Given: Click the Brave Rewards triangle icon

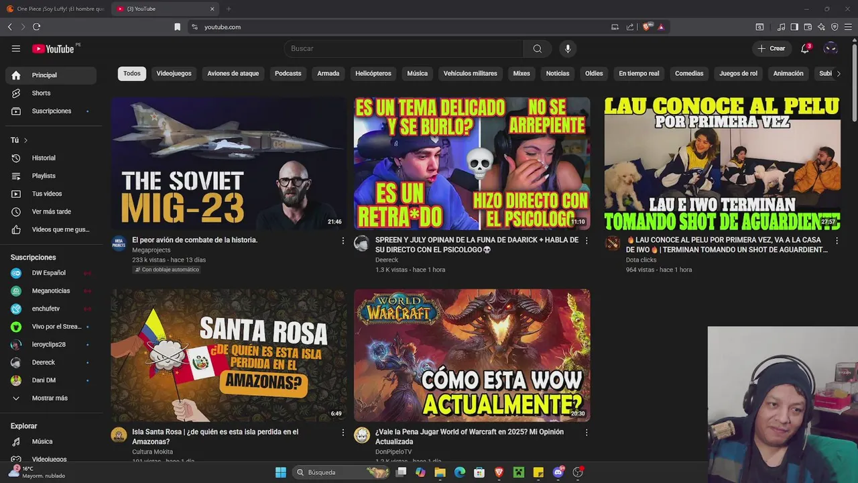Looking at the screenshot, I should coord(661,27).
